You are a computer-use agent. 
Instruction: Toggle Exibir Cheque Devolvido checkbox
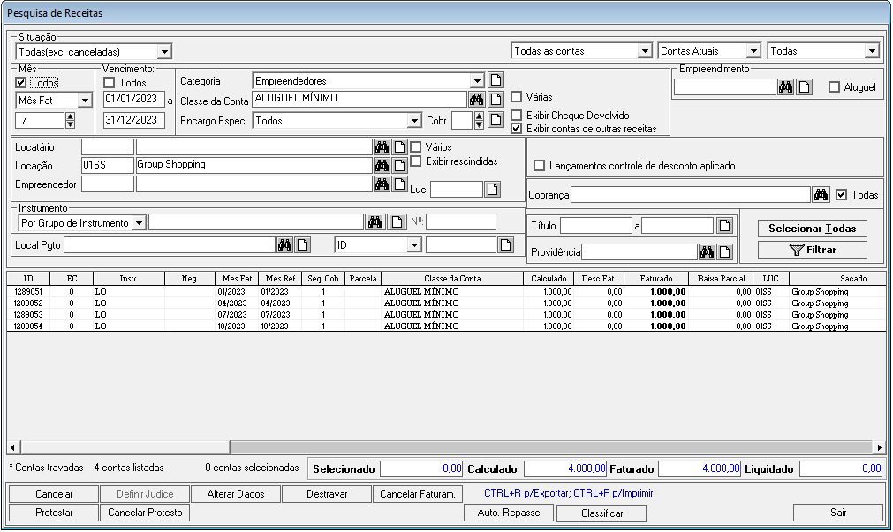pos(517,116)
